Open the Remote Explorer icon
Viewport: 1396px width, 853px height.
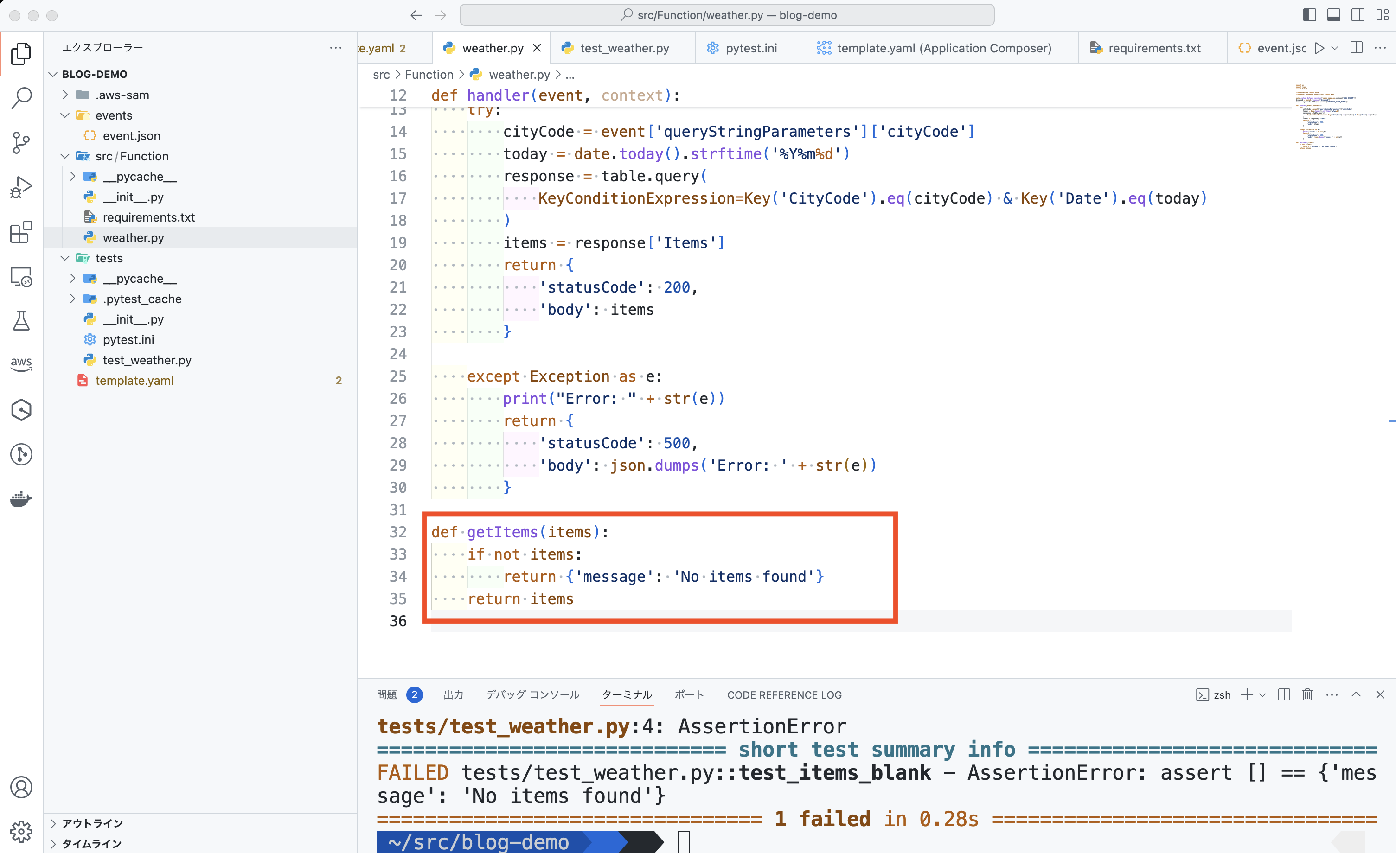[x=21, y=276]
